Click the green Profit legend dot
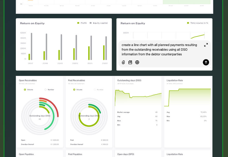 coord(78,23)
